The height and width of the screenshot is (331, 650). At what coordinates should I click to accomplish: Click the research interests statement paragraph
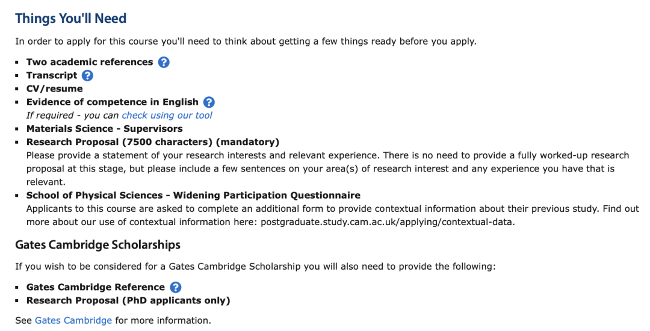328,169
